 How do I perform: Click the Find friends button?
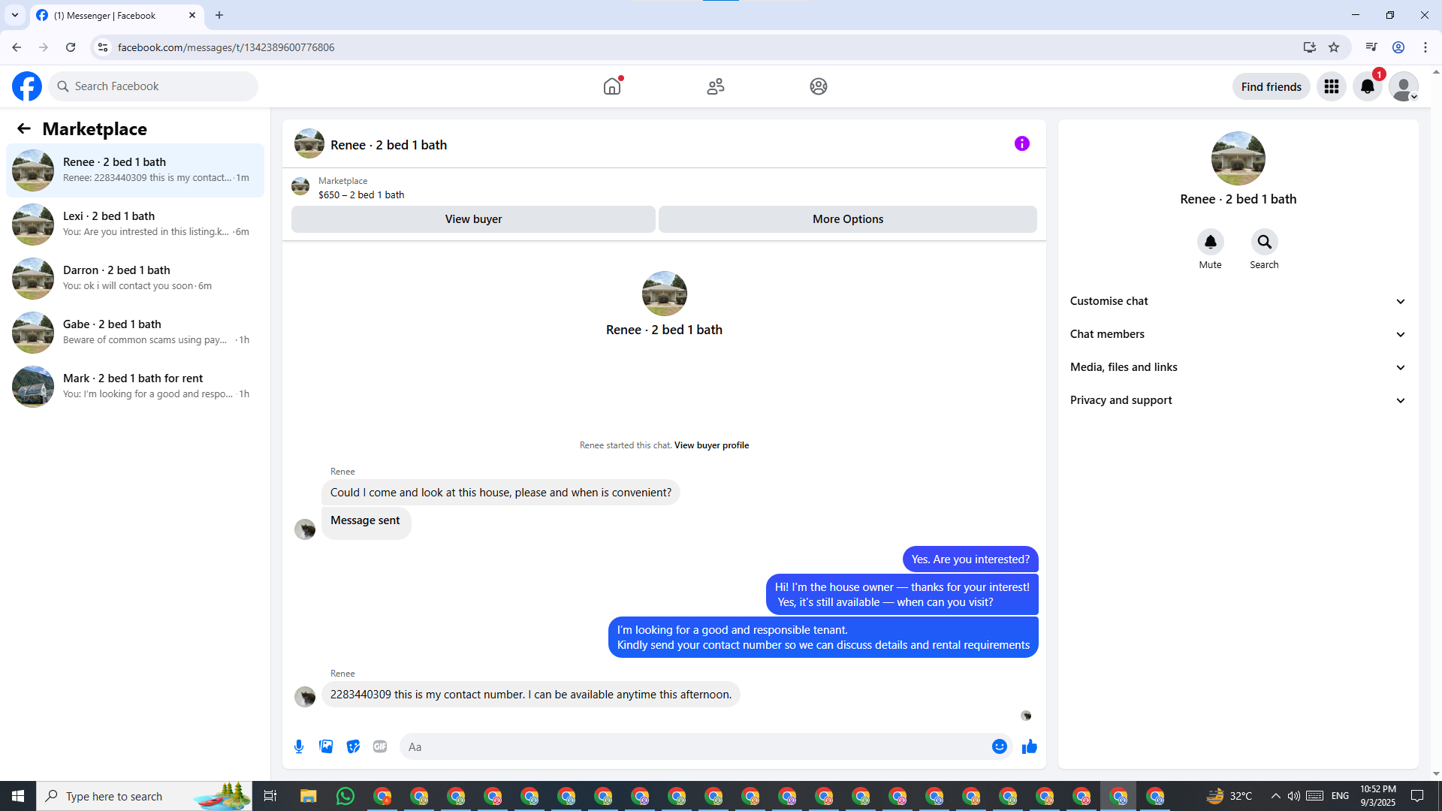1271,86
